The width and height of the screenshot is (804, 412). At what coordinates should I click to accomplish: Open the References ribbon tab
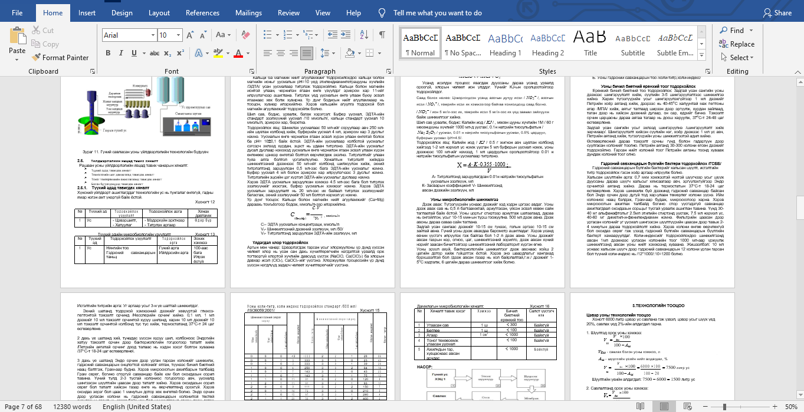coord(202,12)
